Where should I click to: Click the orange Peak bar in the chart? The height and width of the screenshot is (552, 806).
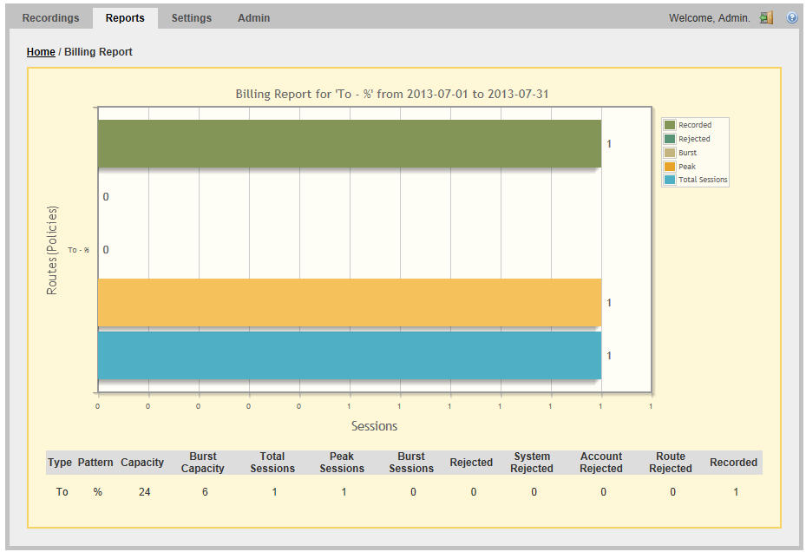(x=347, y=301)
